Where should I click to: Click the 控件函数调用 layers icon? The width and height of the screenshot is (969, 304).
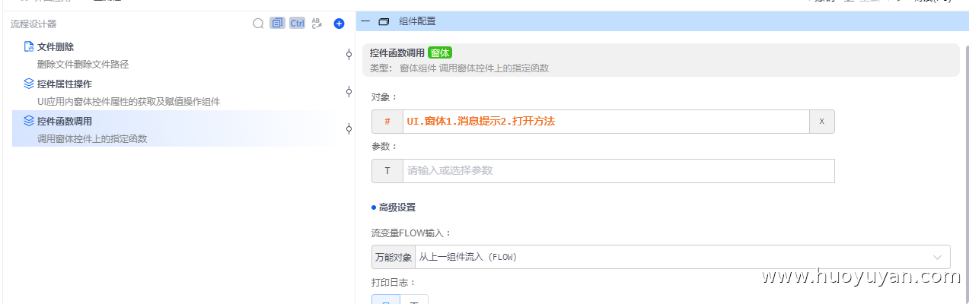point(29,121)
